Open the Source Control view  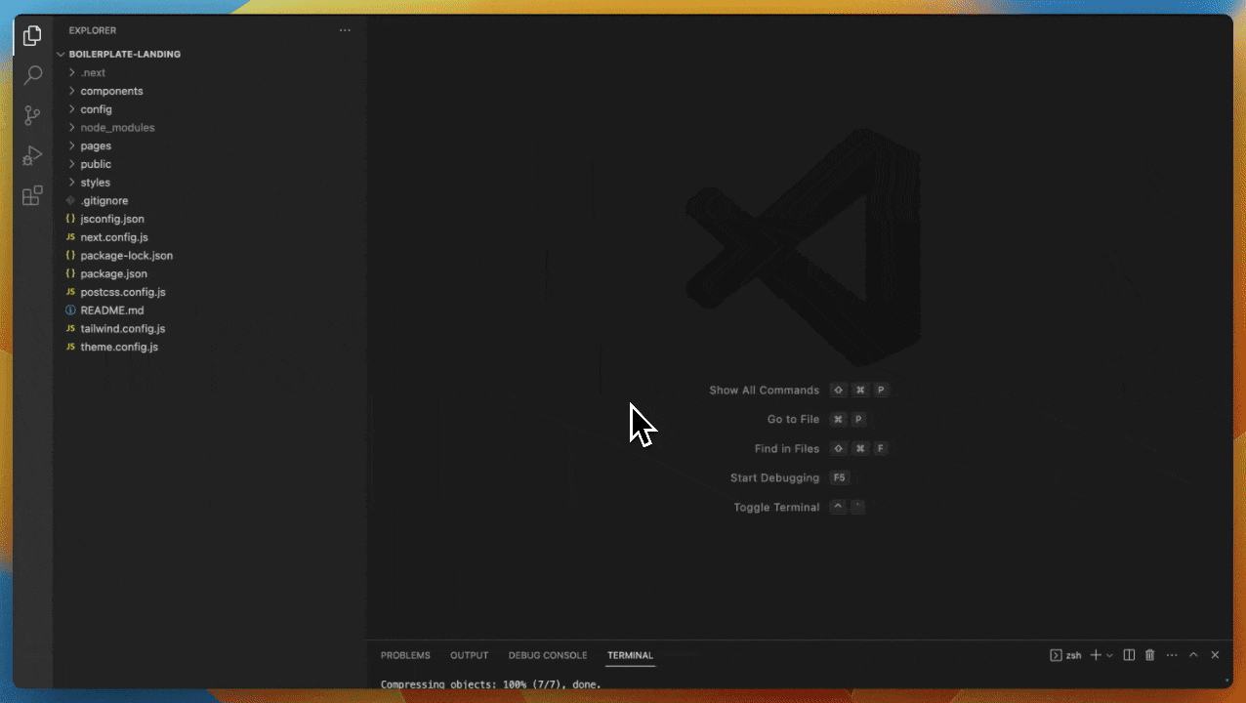coord(32,115)
